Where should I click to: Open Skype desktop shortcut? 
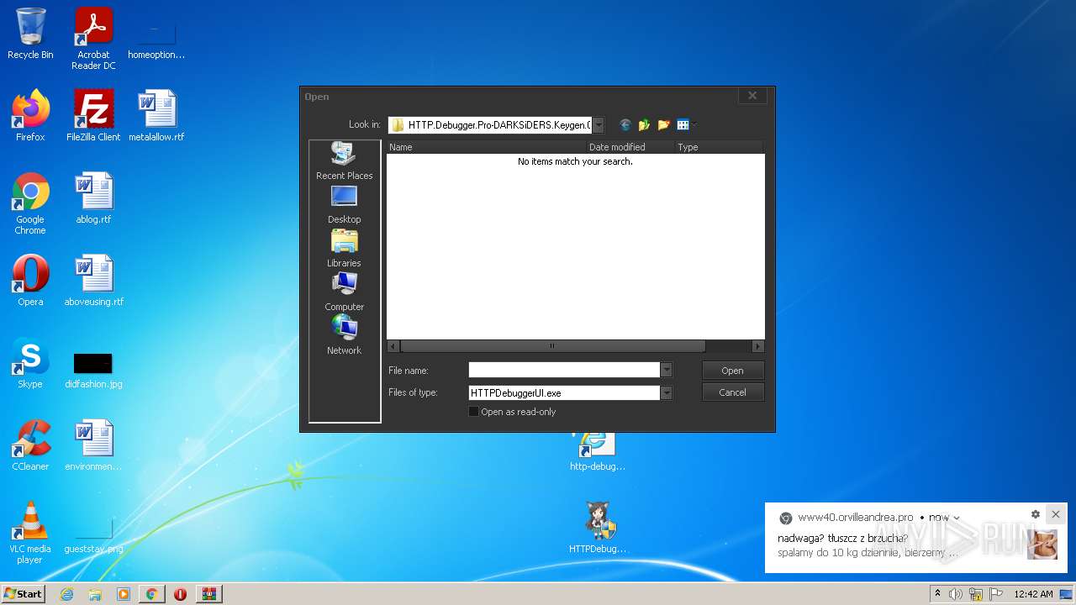click(x=30, y=363)
